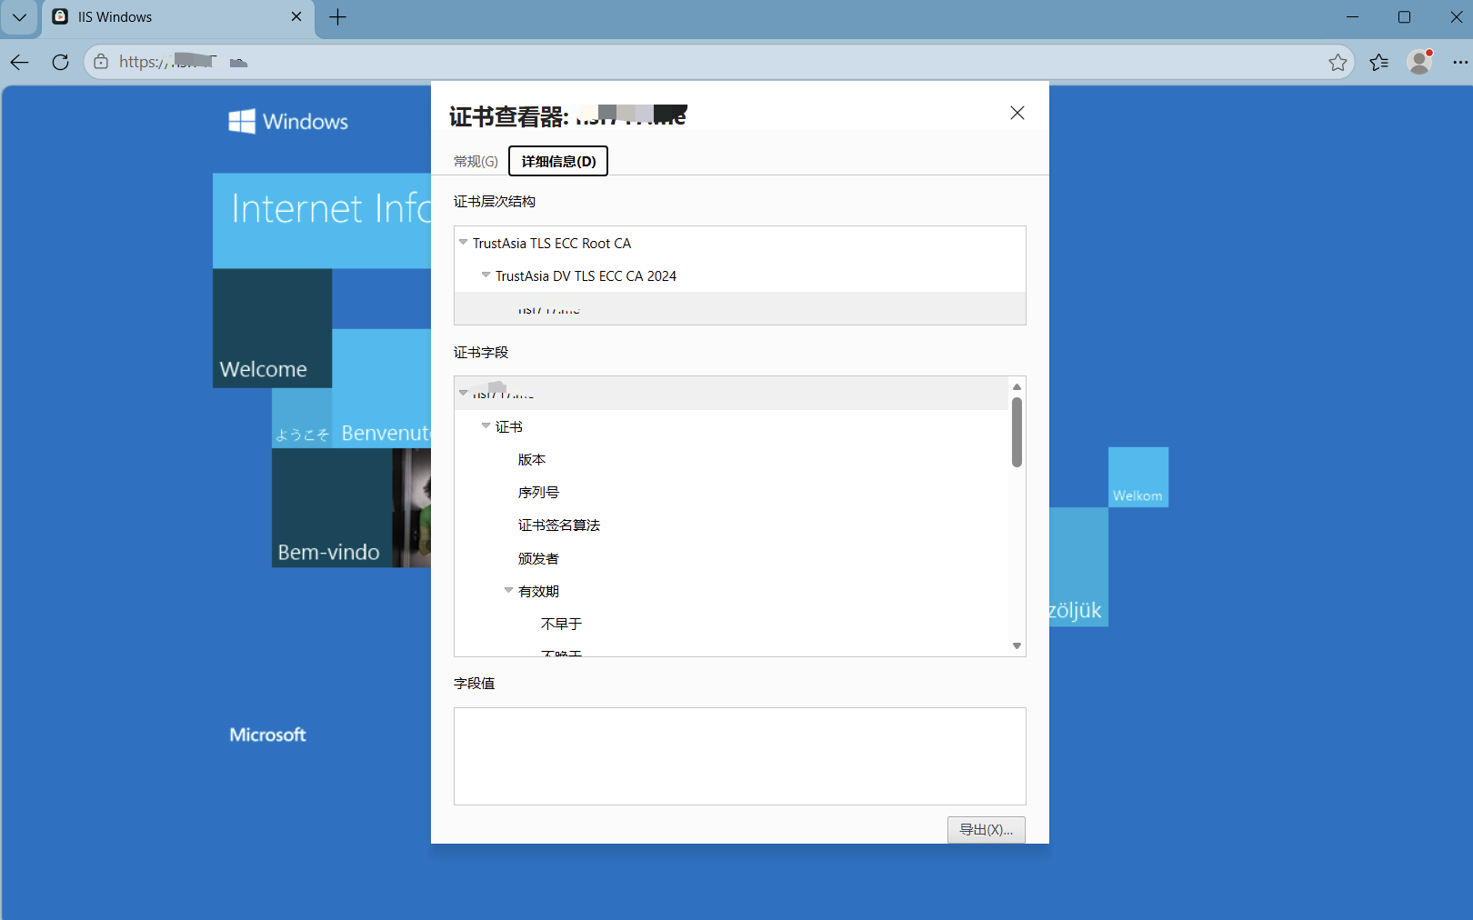This screenshot has height=920, width=1473.
Task: Open the site lock info icon
Action: 101,62
